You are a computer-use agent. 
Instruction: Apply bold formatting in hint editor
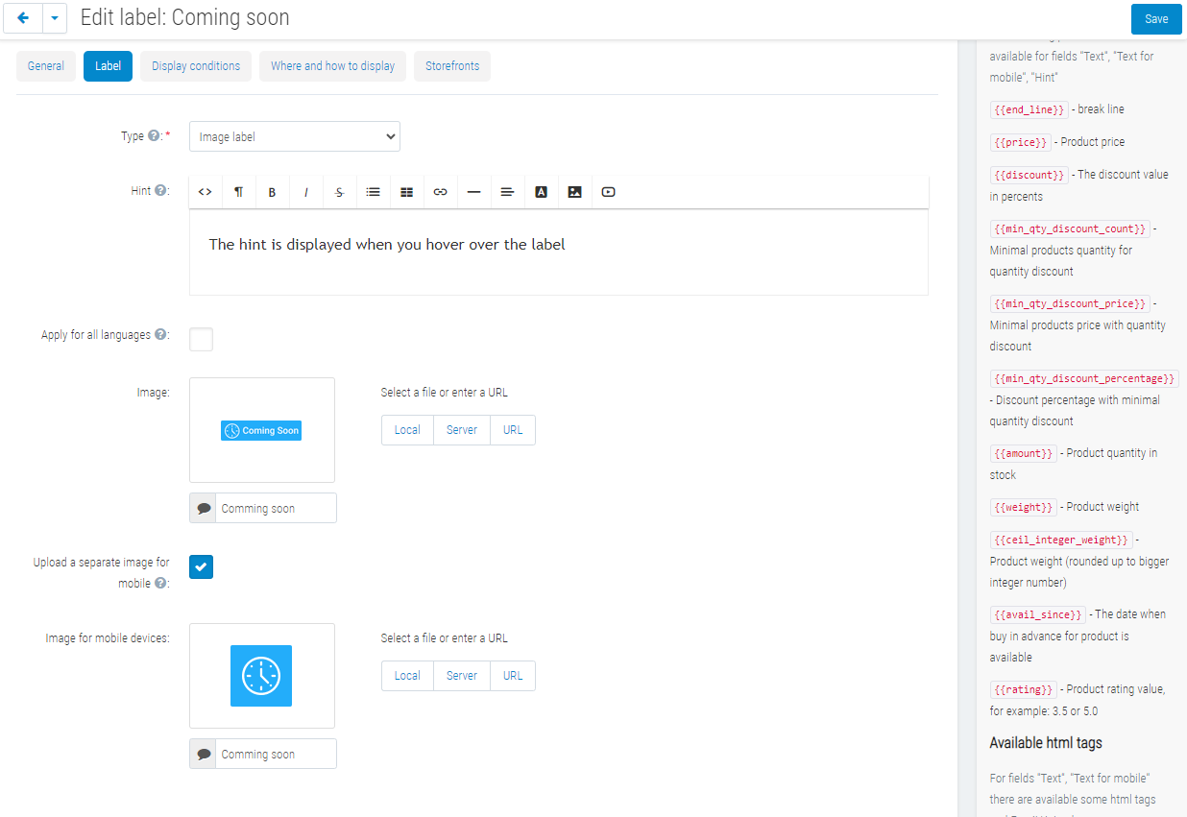pyautogui.click(x=272, y=192)
